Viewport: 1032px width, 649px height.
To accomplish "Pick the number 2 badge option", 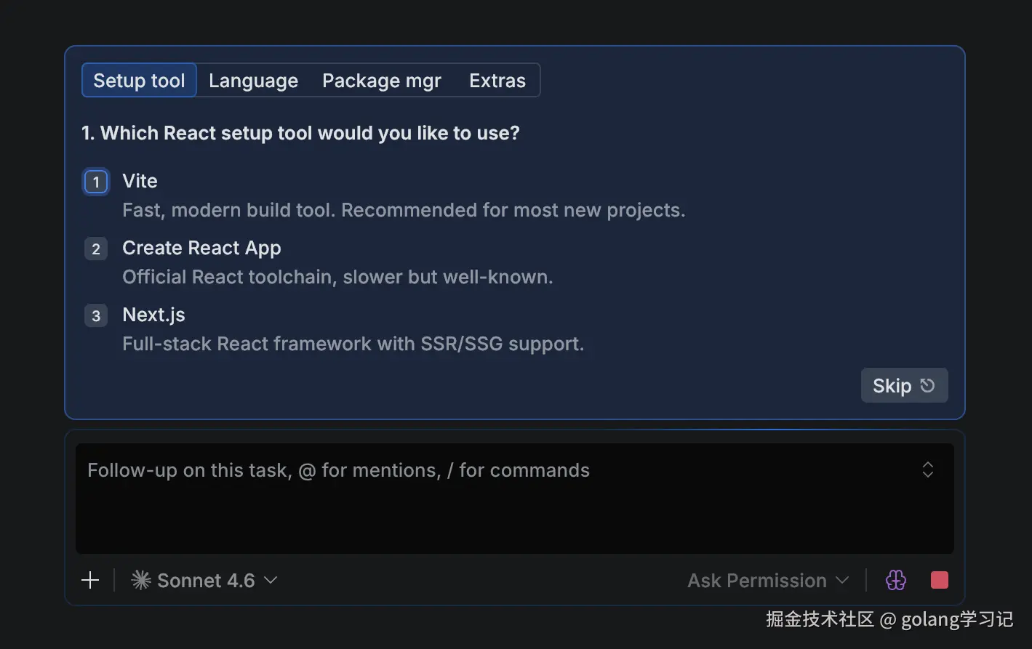I will tap(96, 249).
